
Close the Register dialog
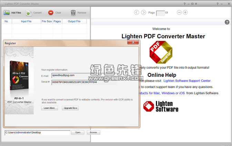(133, 42)
